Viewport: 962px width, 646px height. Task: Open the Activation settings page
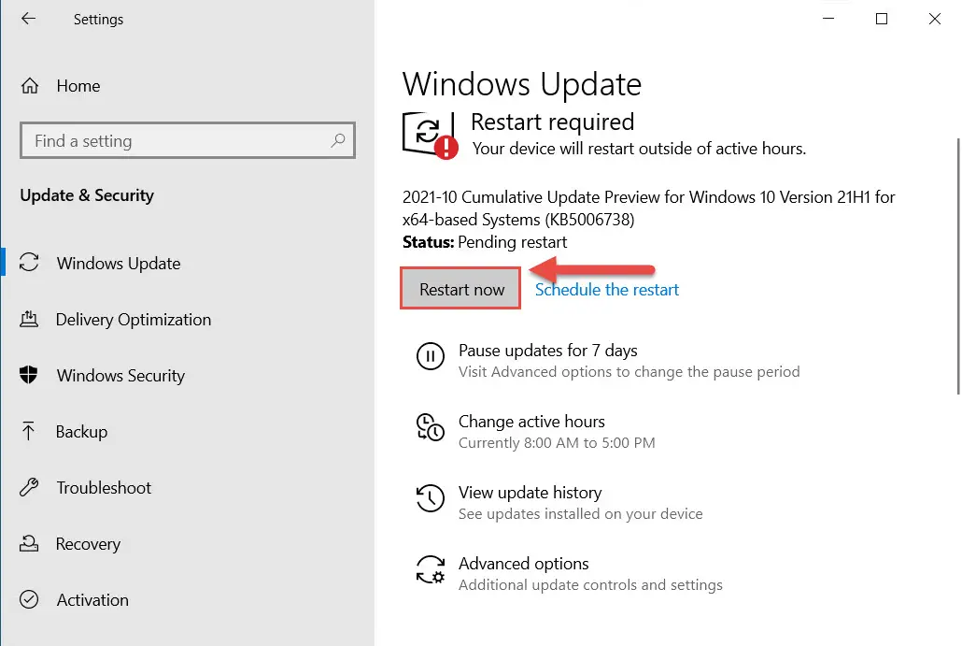(92, 600)
